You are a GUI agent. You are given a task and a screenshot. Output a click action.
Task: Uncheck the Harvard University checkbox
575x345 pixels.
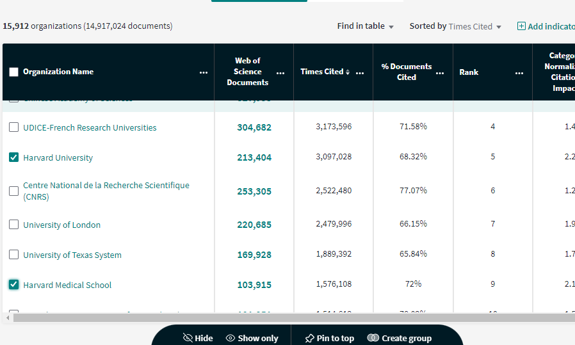[14, 157]
